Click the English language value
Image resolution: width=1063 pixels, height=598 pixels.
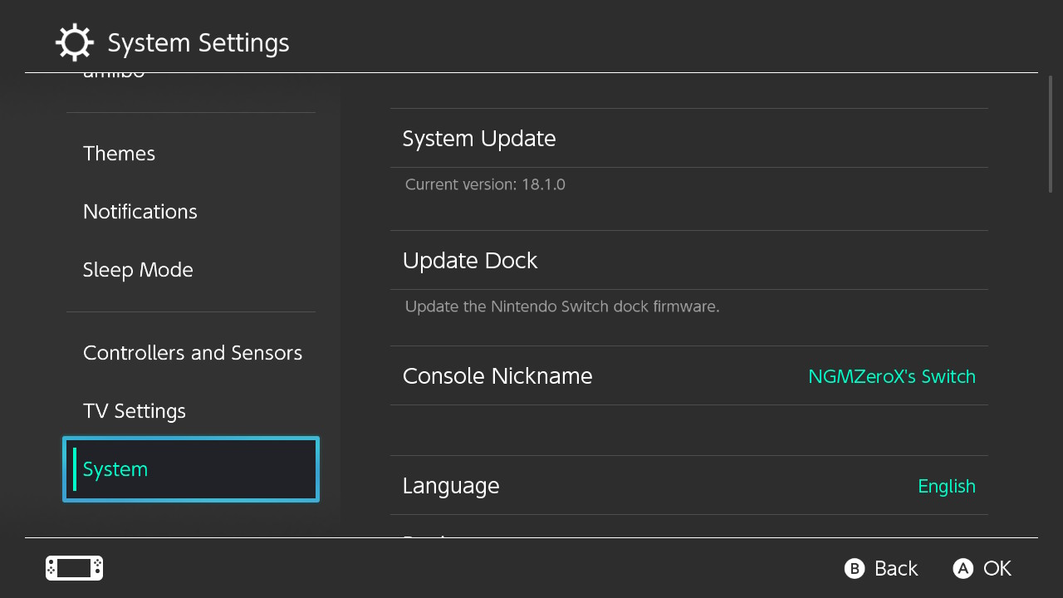pos(947,487)
